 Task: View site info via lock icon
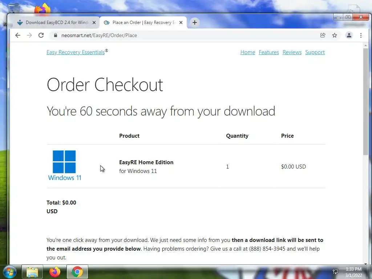click(56, 35)
